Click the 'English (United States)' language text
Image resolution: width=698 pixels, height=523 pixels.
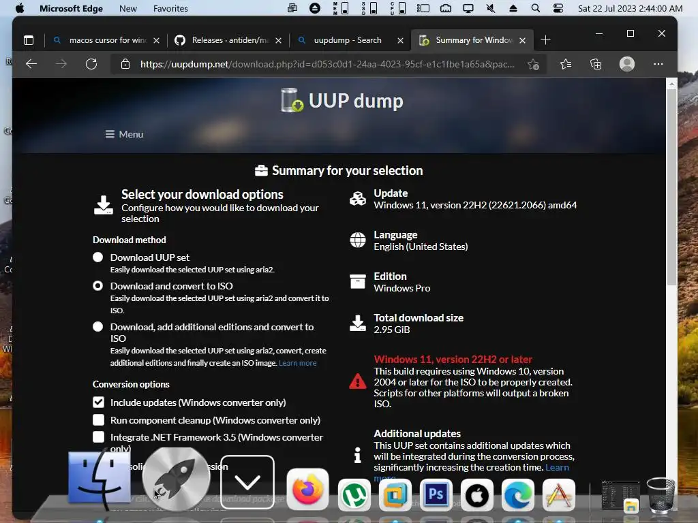pos(421,247)
